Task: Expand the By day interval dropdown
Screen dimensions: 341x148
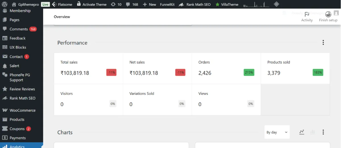Action: (277, 132)
